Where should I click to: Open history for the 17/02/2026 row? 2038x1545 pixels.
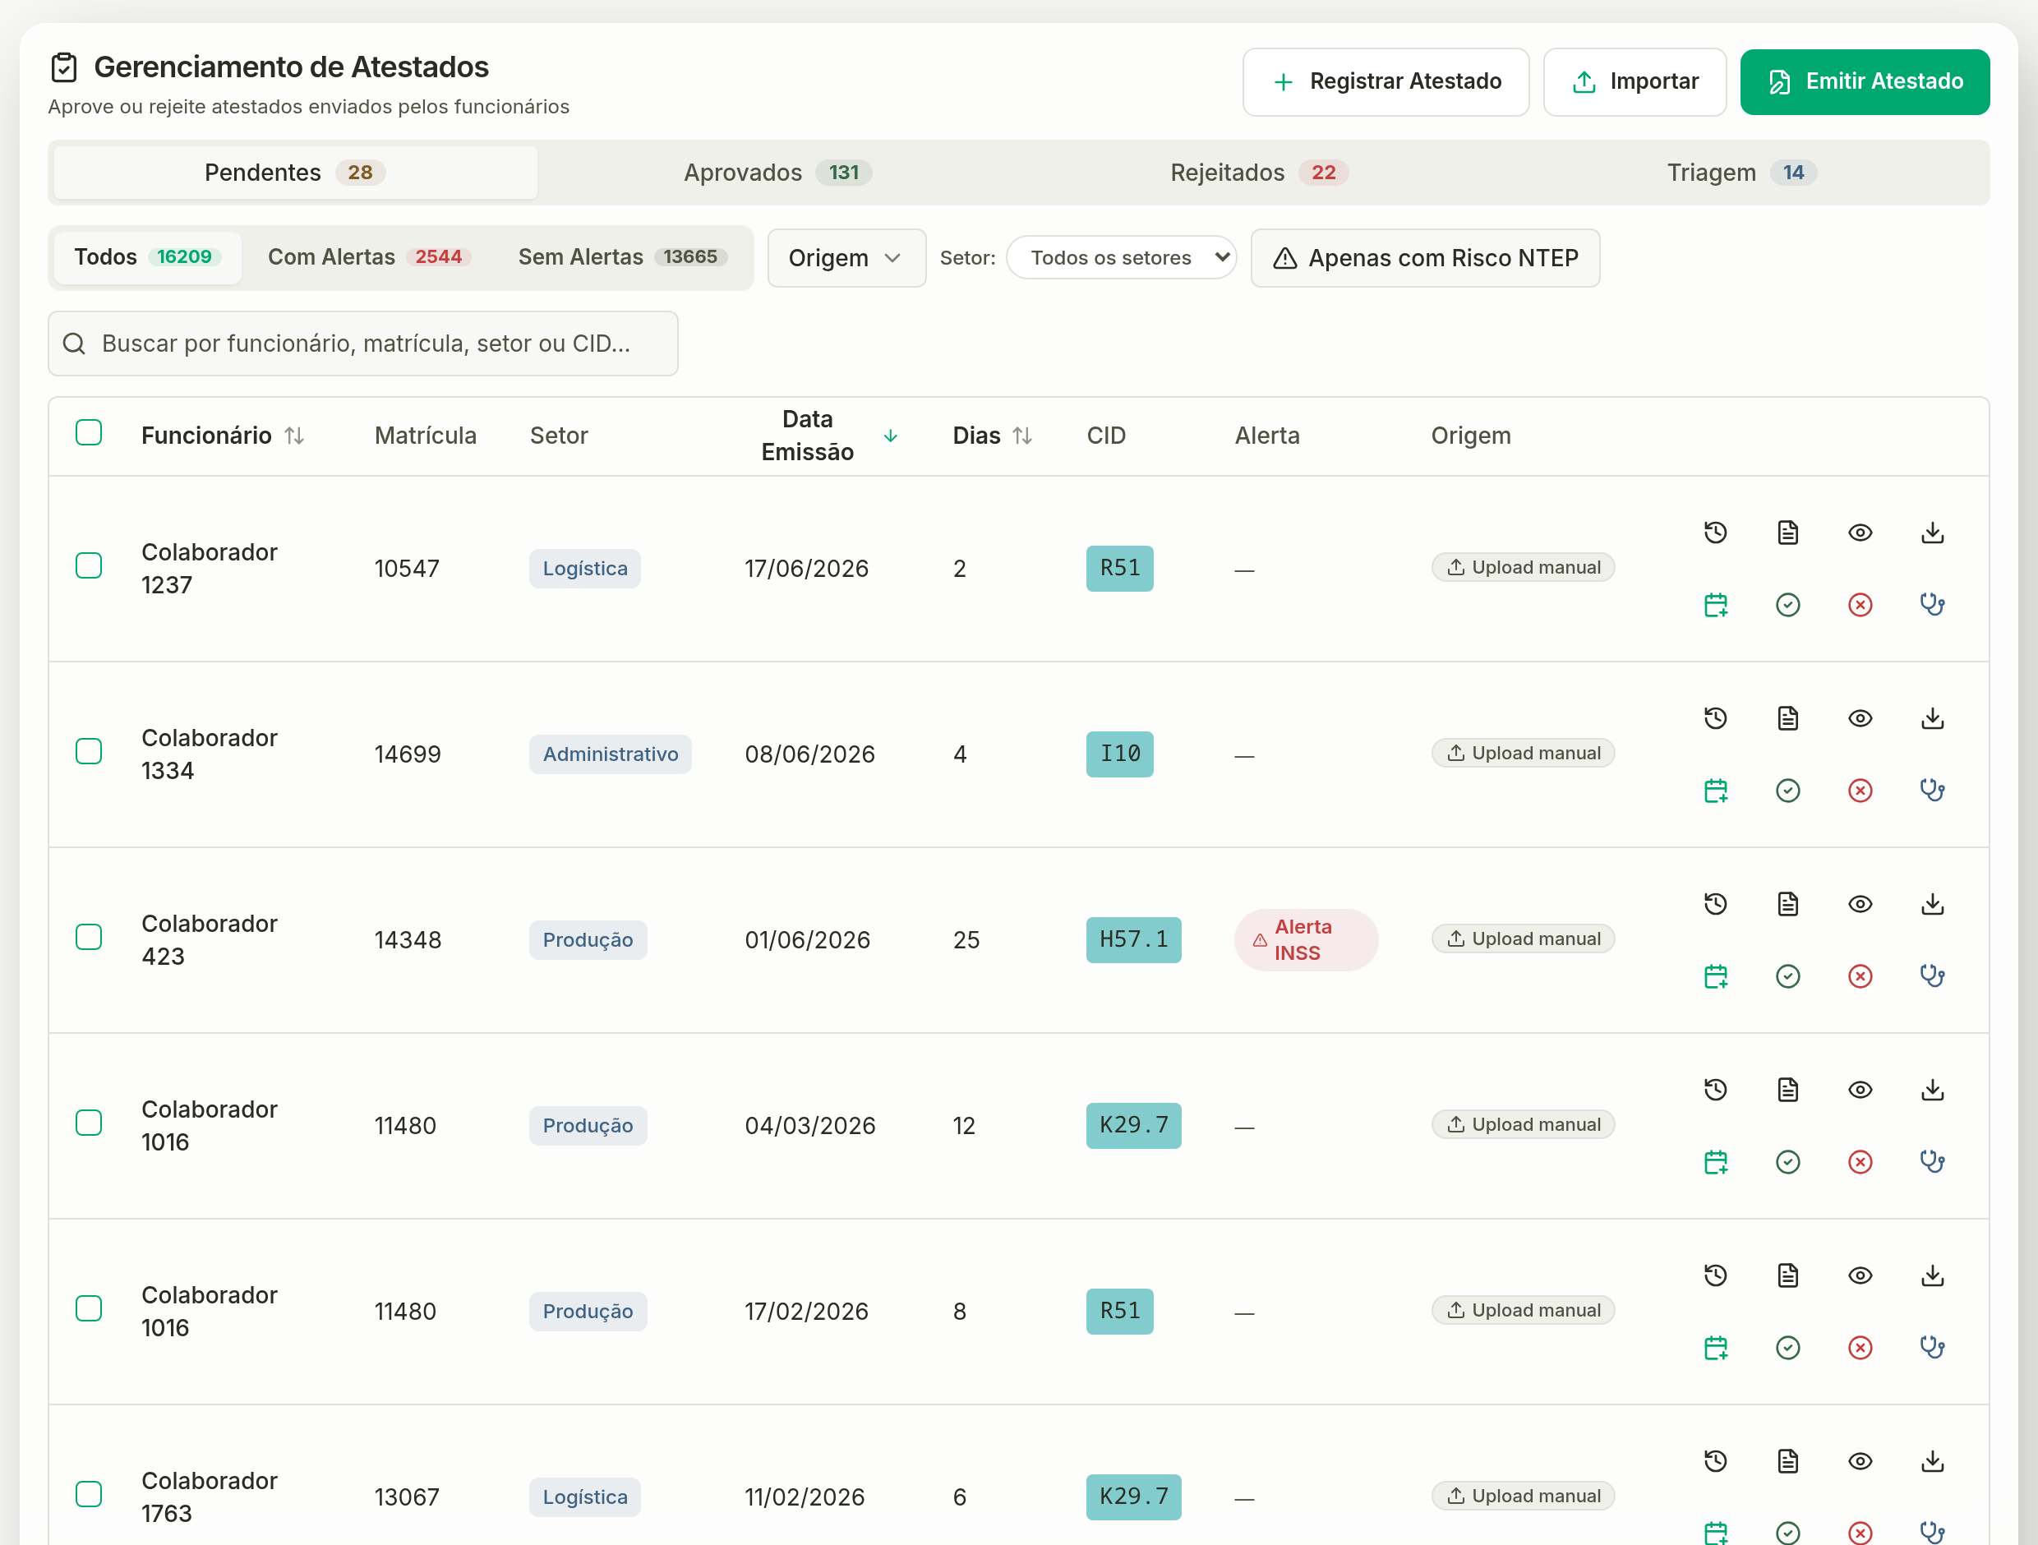click(1714, 1276)
